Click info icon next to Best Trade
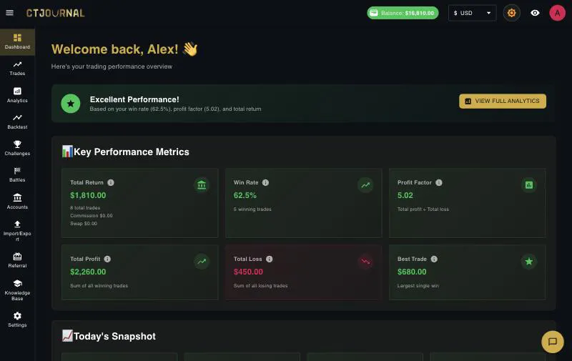This screenshot has height=361, width=572. (x=434, y=259)
